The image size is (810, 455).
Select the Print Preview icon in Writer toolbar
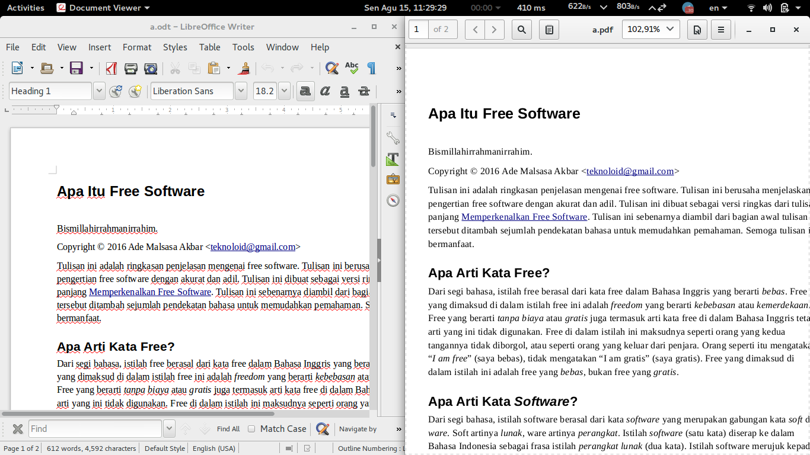coord(150,68)
